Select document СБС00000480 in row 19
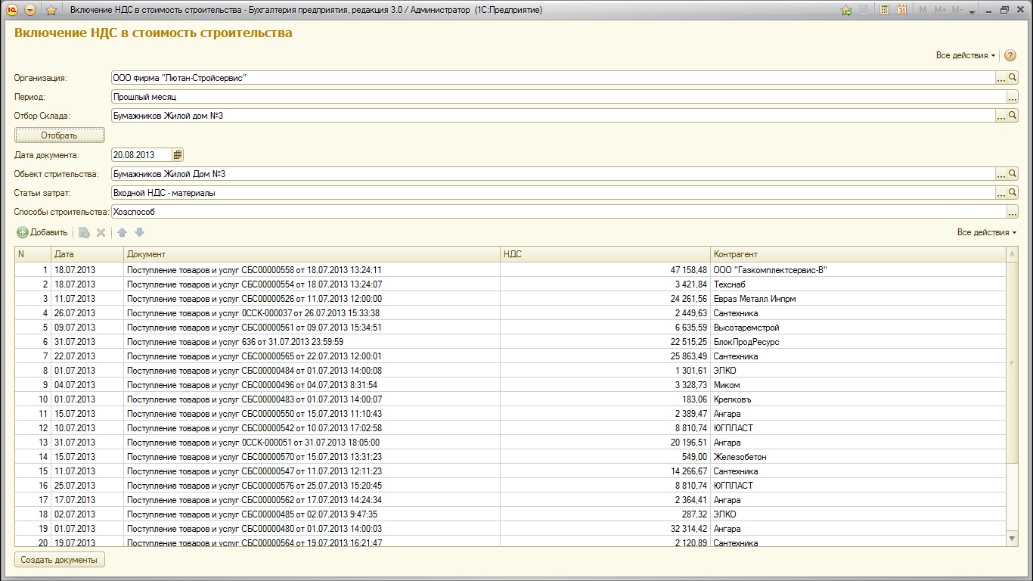This screenshot has width=1033, height=581. [x=312, y=529]
